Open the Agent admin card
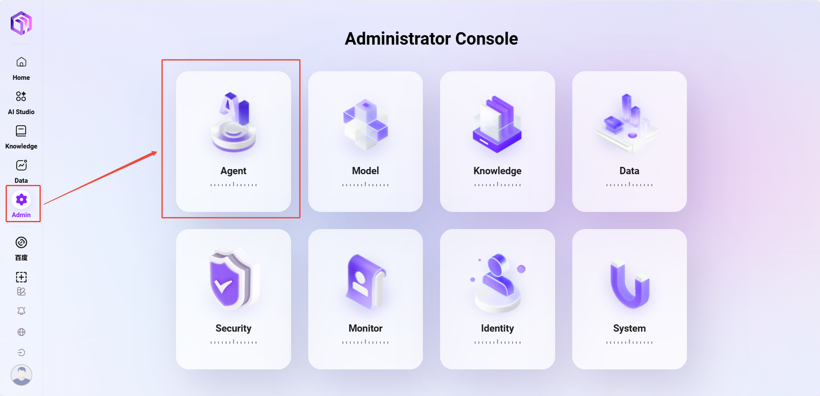This screenshot has width=820, height=396. 233,141
